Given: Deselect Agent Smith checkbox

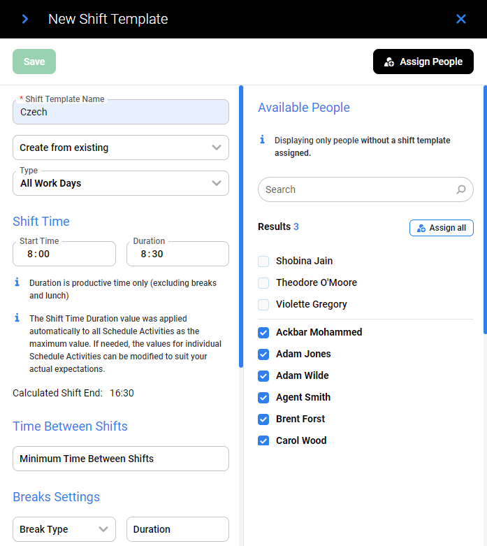Looking at the screenshot, I should [x=263, y=398].
